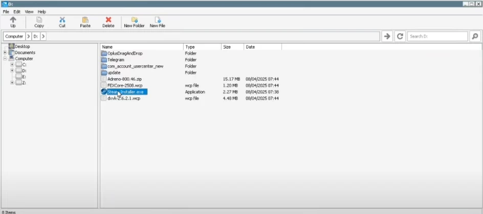The width and height of the screenshot is (483, 214).
Task: Open the File menu
Action: pyautogui.click(x=6, y=11)
